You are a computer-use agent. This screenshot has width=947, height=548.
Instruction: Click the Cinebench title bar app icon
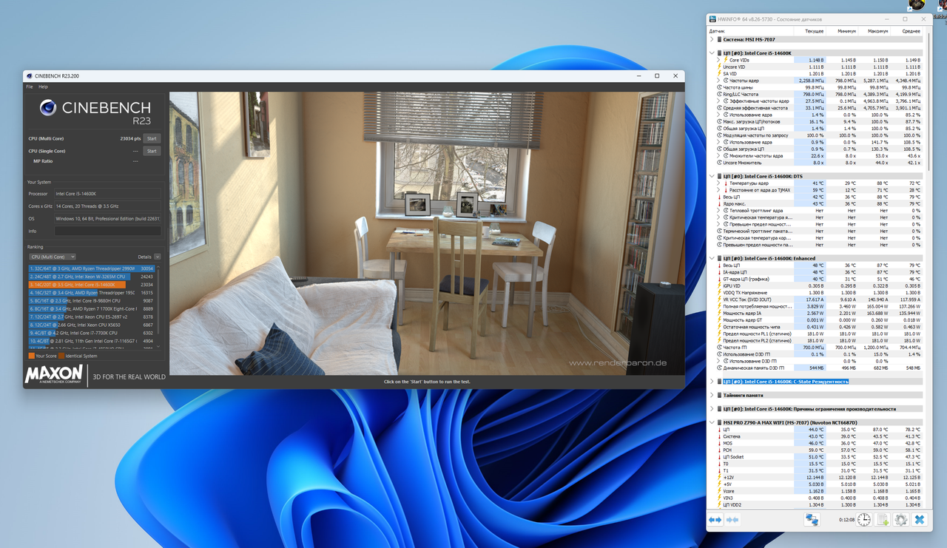click(30, 75)
